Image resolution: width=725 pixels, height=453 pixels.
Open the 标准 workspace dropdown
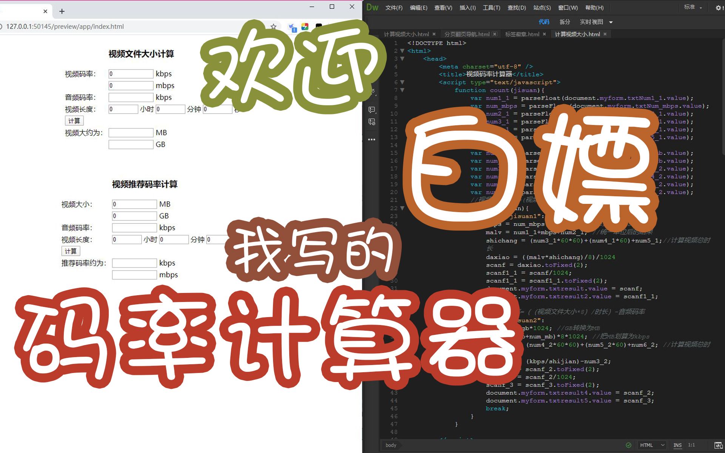point(693,7)
